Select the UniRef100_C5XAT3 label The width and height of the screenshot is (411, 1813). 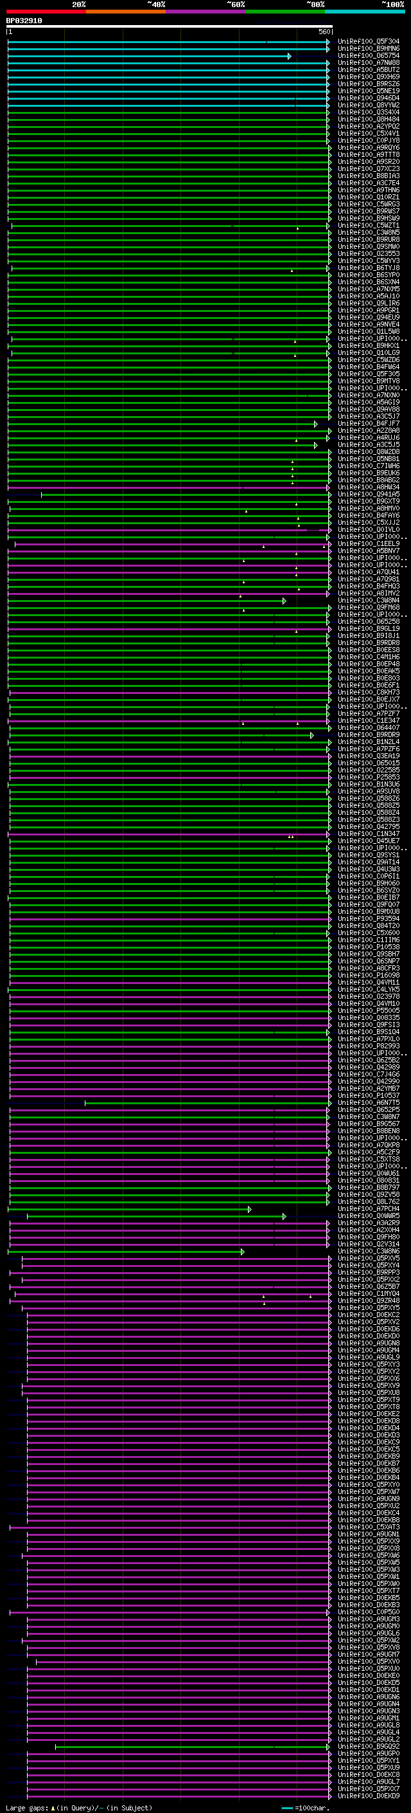point(369,1527)
